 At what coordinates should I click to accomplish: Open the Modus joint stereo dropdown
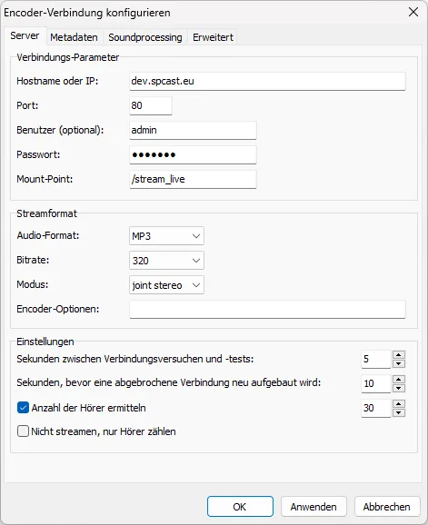pyautogui.click(x=166, y=285)
